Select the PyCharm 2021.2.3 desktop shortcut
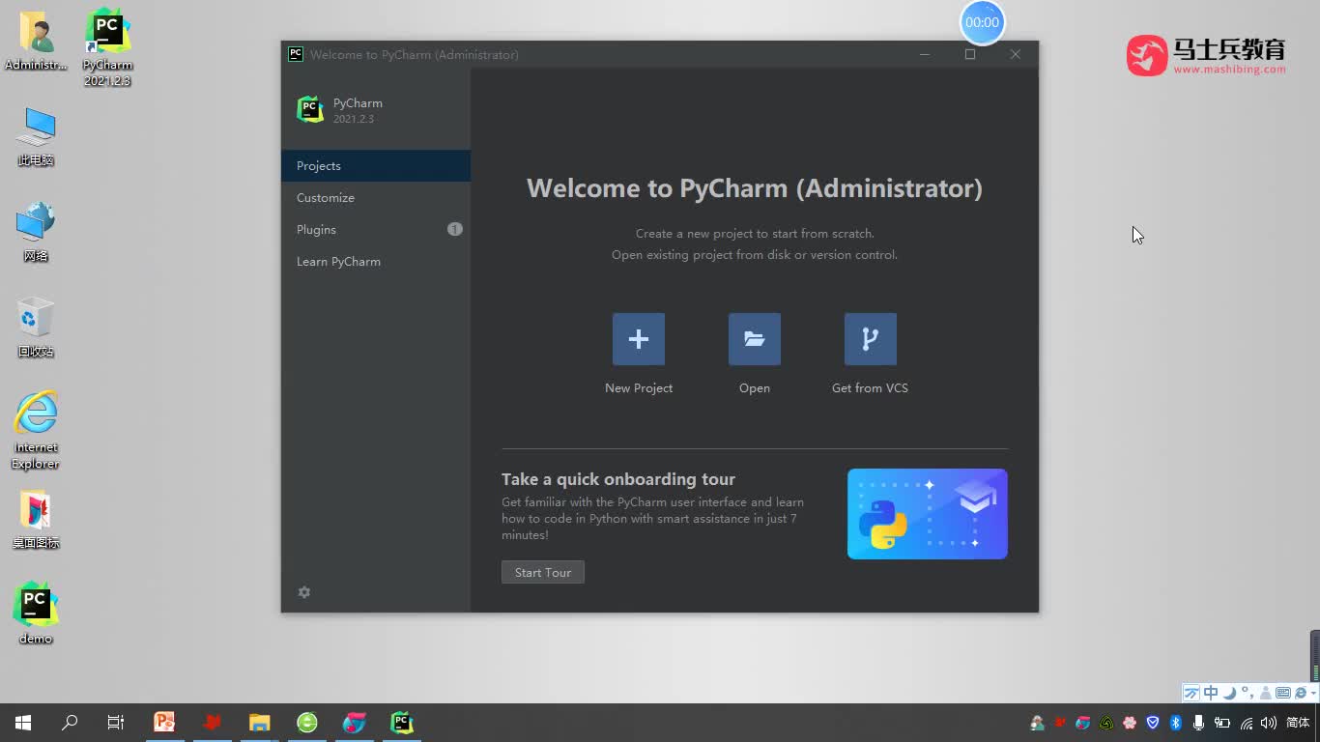This screenshot has height=742, width=1320. tap(107, 48)
